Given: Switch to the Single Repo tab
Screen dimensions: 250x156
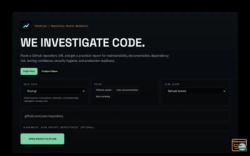Looking at the screenshot, I should pyautogui.click(x=29, y=71).
